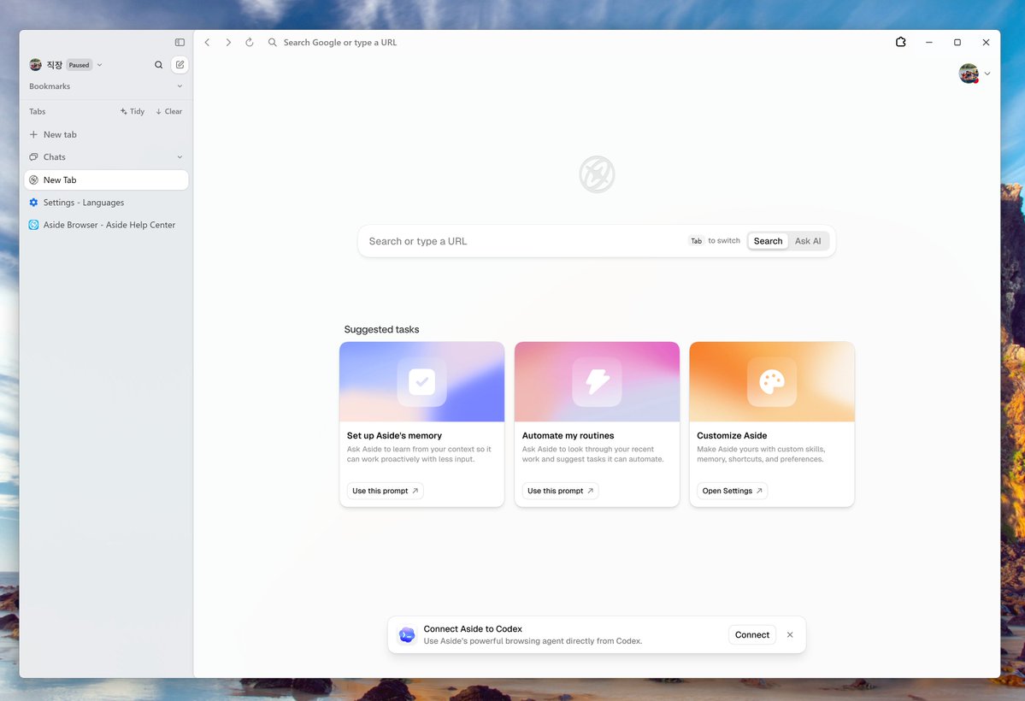Open the Automate my routines card image
The height and width of the screenshot is (701, 1025).
coord(597,382)
